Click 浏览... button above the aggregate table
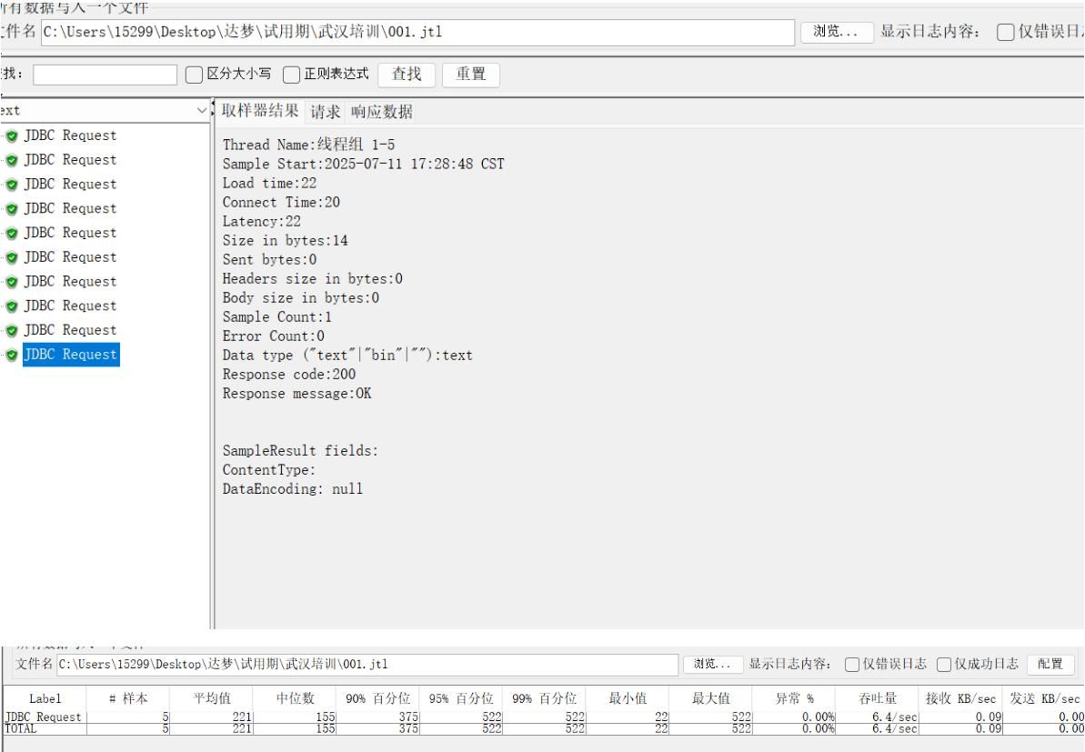The width and height of the screenshot is (1085, 752). [713, 664]
